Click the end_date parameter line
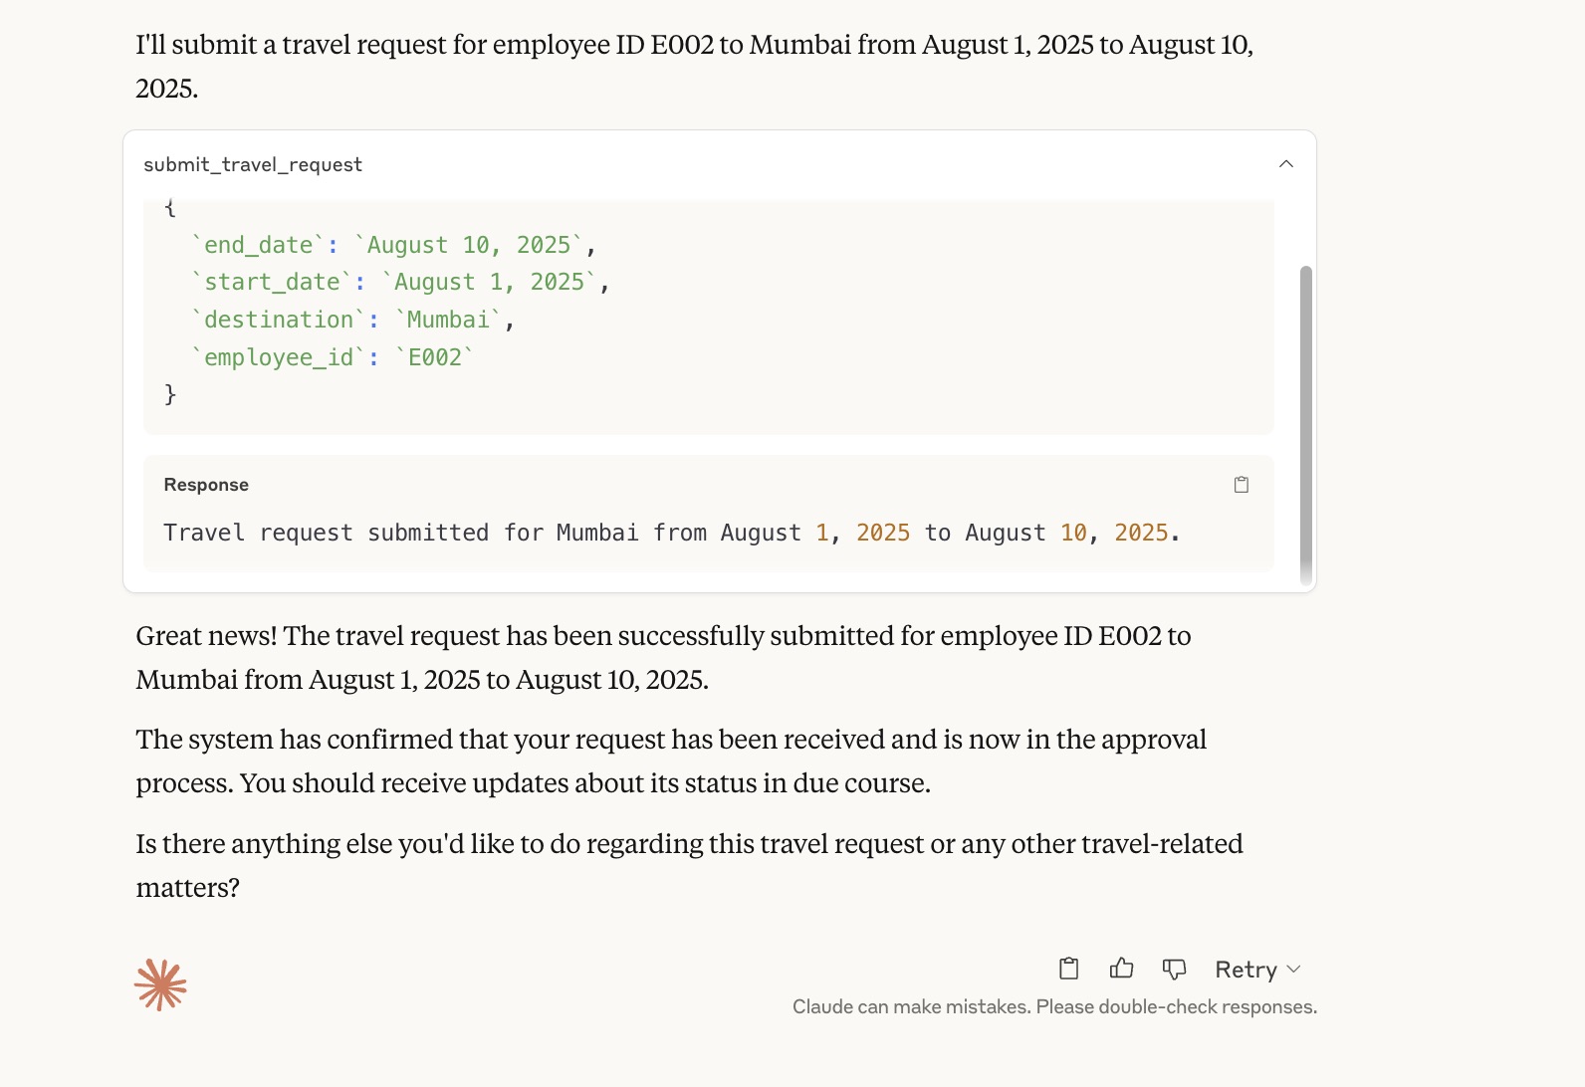The height and width of the screenshot is (1087, 1585). pyautogui.click(x=395, y=245)
